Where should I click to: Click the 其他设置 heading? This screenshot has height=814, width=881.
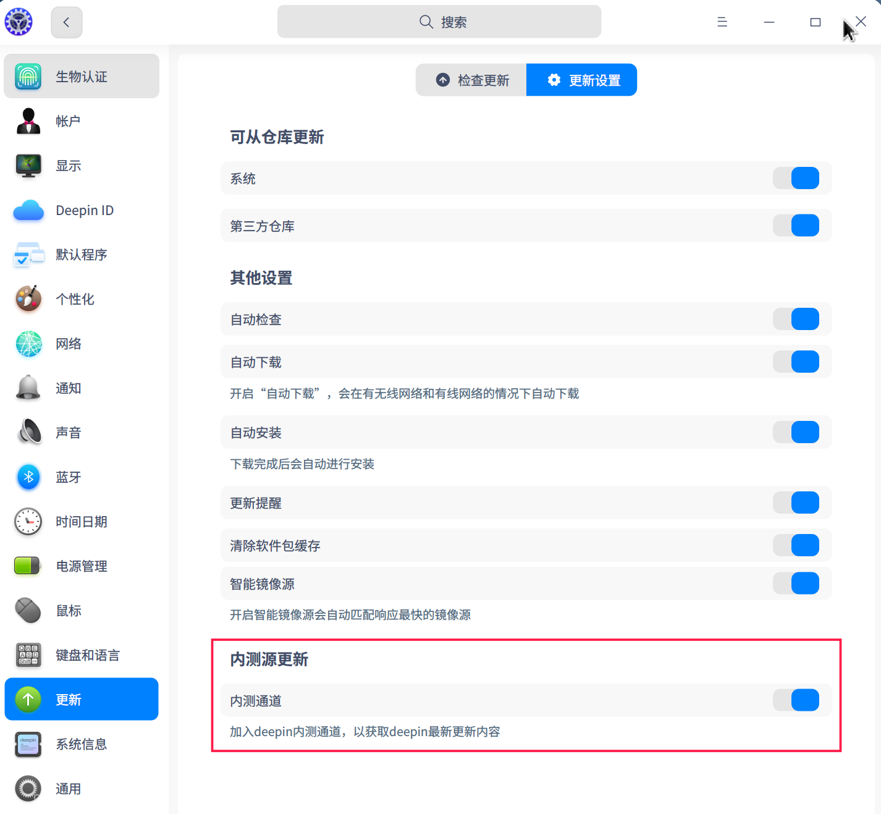click(x=261, y=278)
